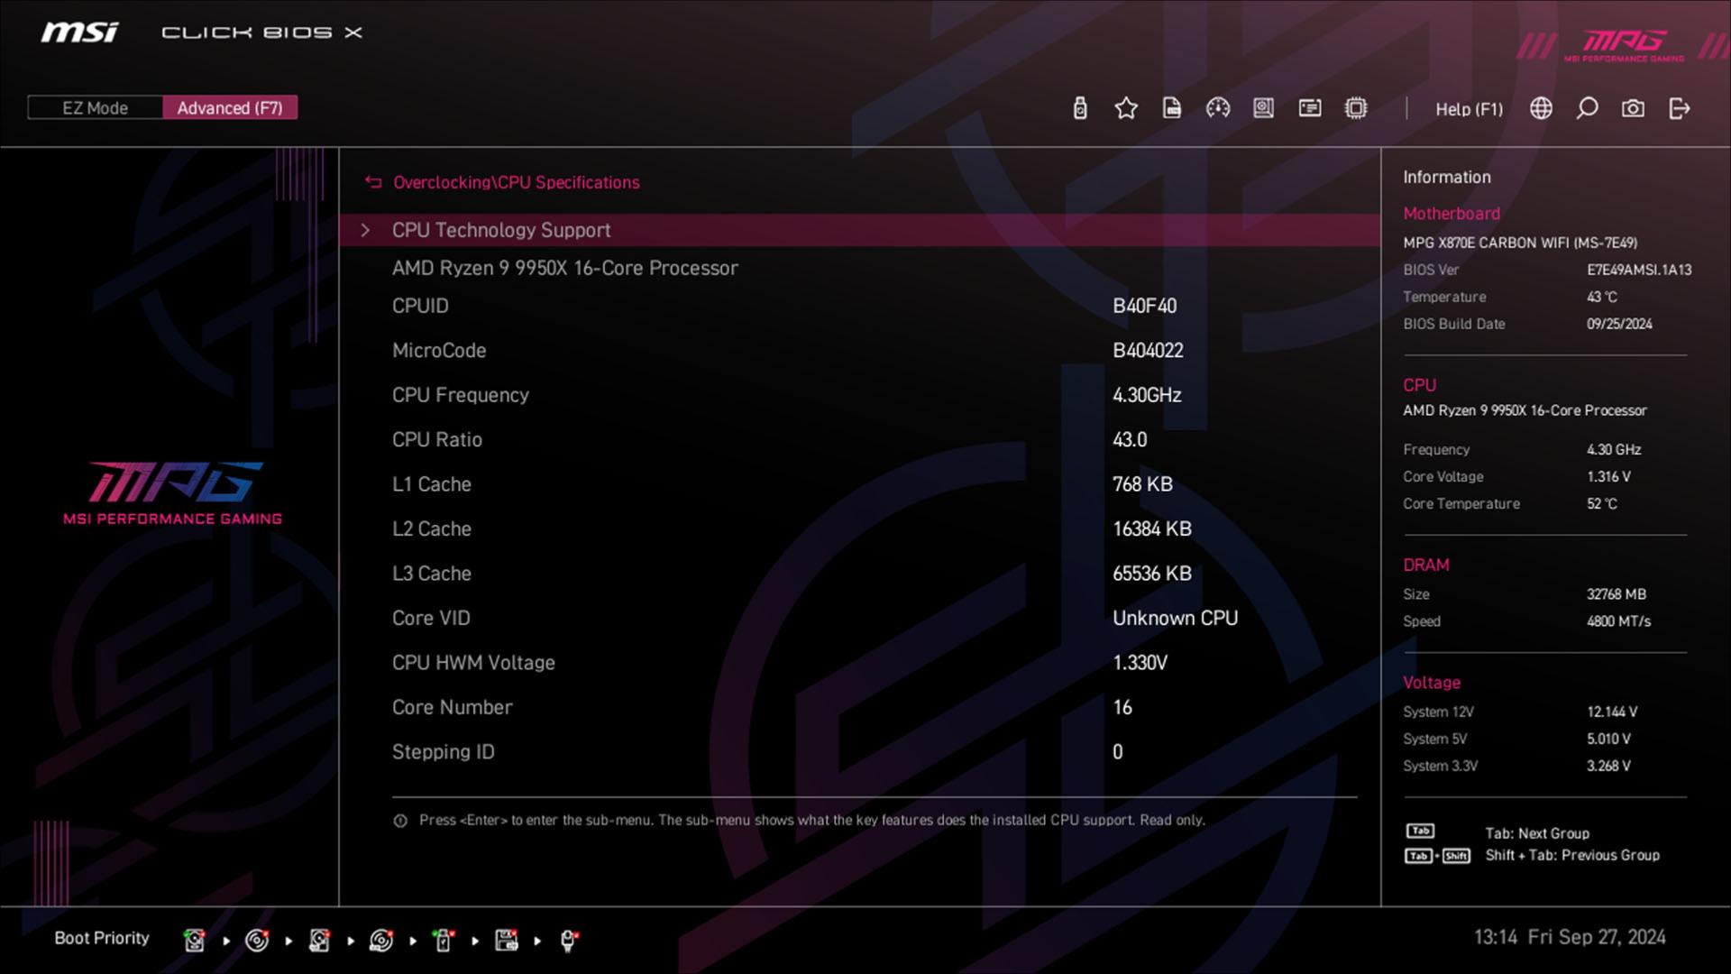Open the CPU Technology Support sub-menu row

tap(860, 230)
